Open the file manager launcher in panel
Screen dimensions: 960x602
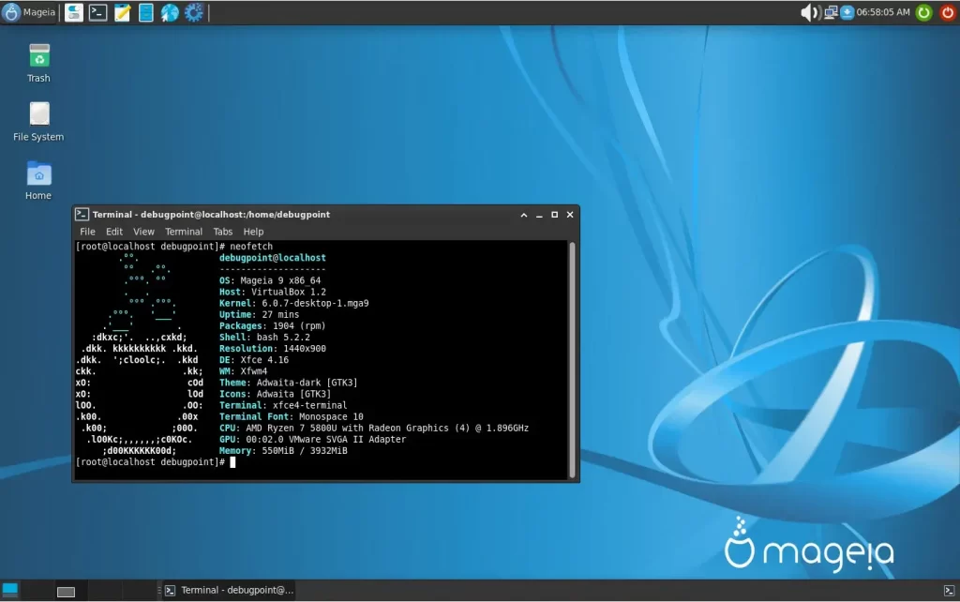tap(146, 12)
